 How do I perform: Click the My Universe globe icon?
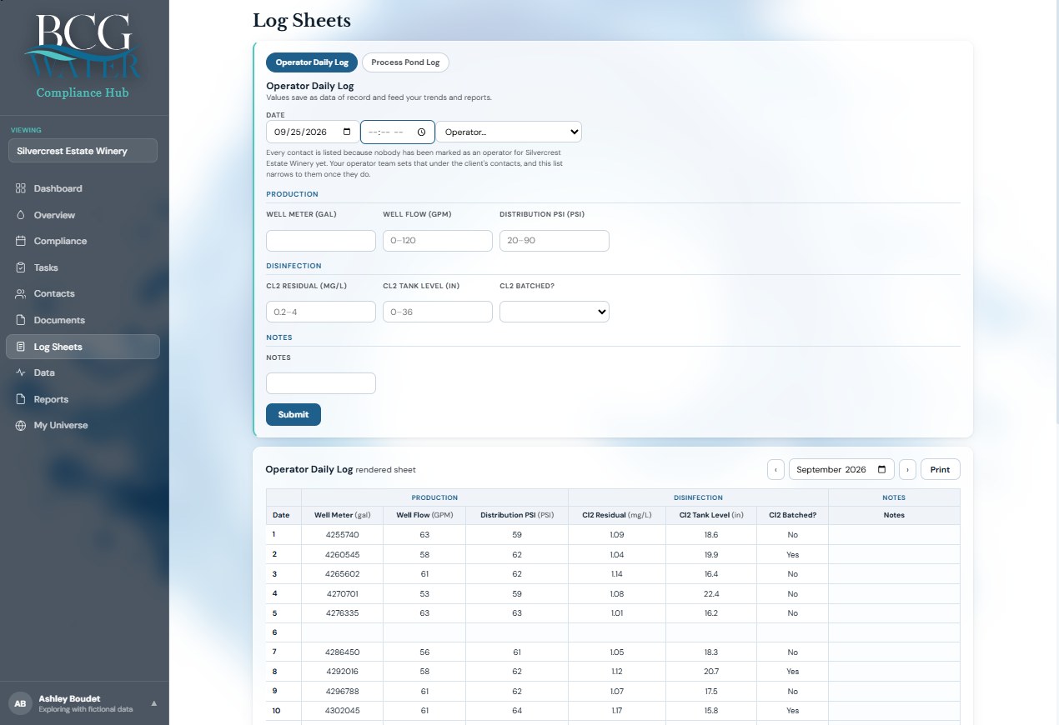click(x=21, y=425)
